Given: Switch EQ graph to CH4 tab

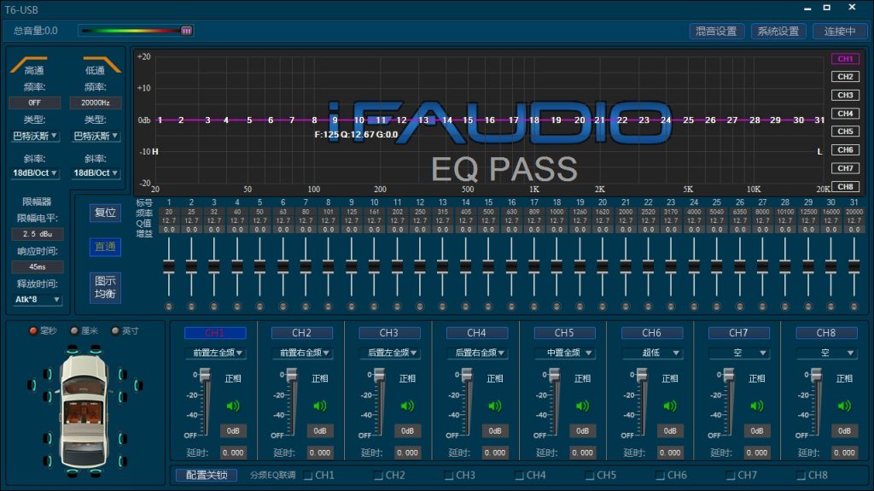Looking at the screenshot, I should coord(845,114).
